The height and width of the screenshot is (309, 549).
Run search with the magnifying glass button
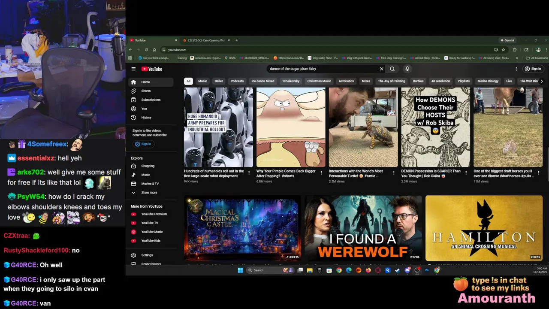[392, 69]
